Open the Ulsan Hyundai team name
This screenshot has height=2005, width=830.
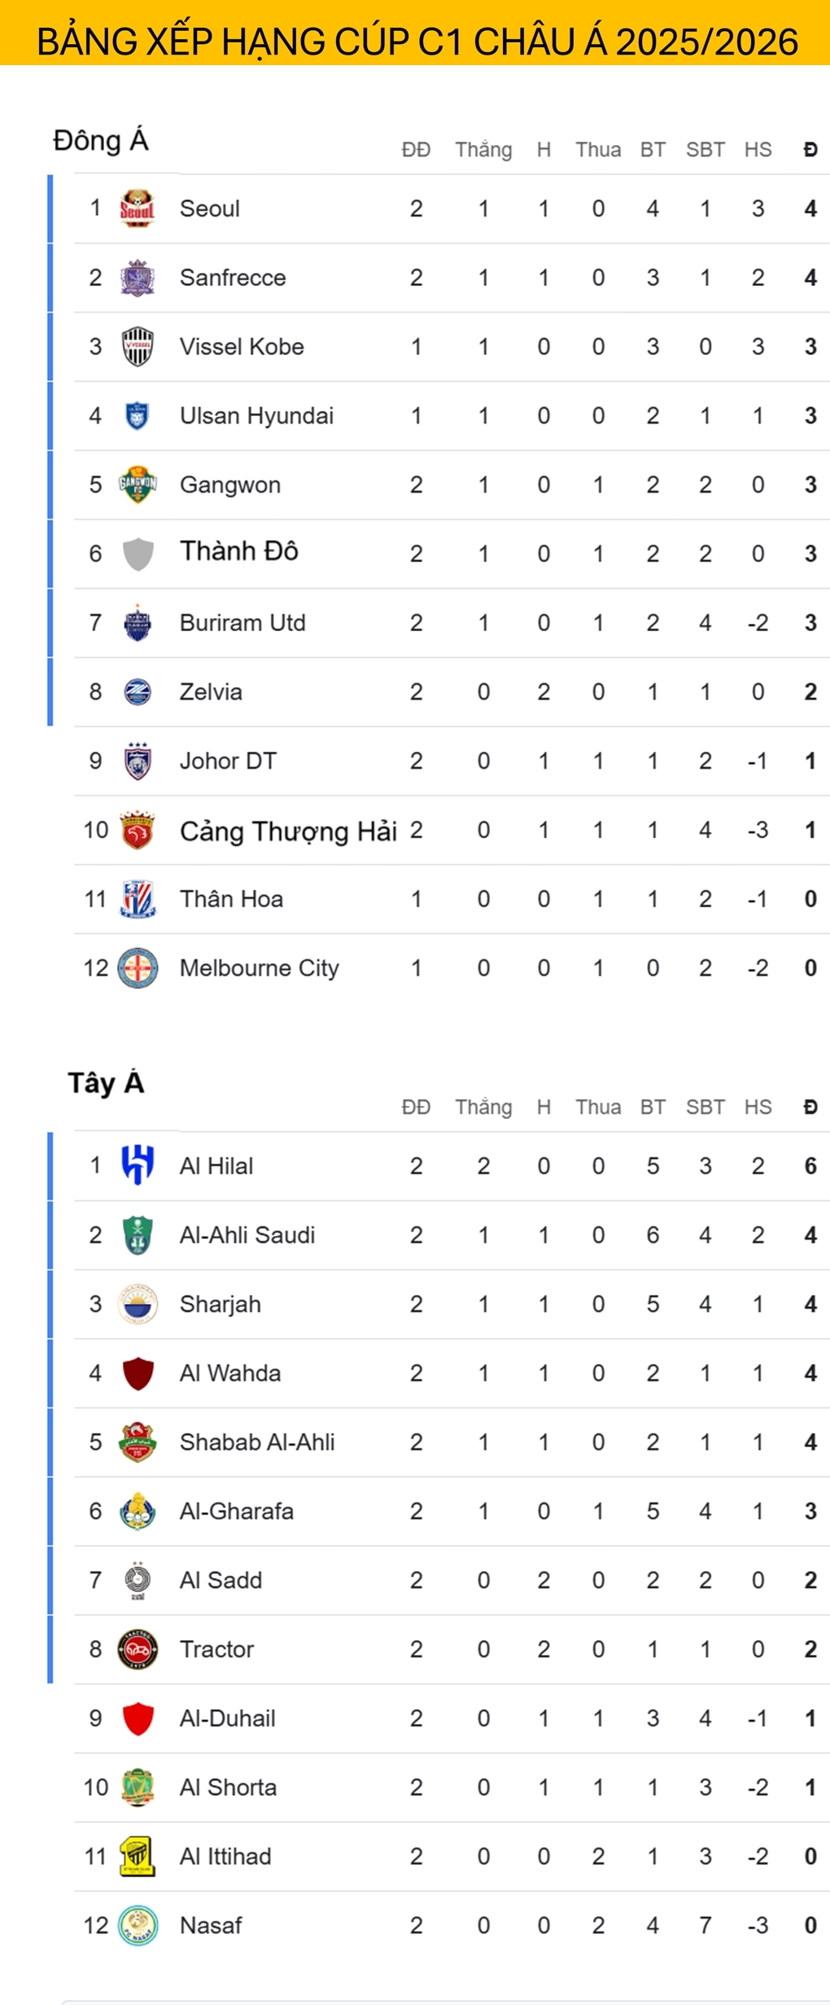pyautogui.click(x=256, y=416)
